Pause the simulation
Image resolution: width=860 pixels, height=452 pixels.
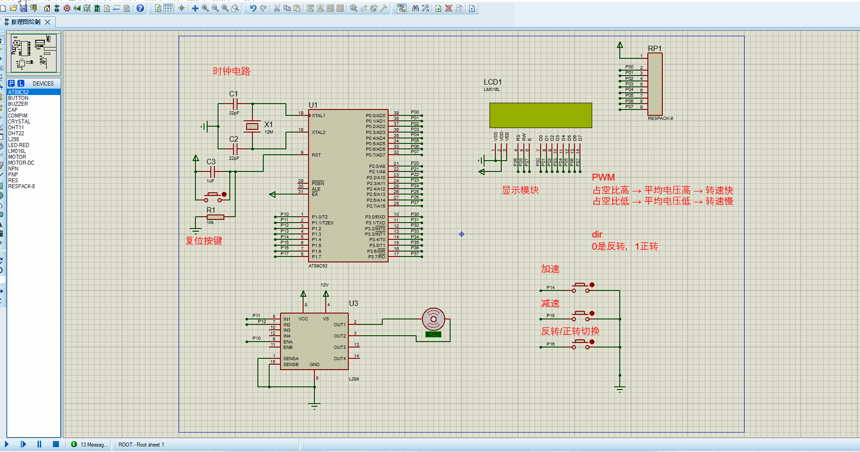(x=39, y=444)
